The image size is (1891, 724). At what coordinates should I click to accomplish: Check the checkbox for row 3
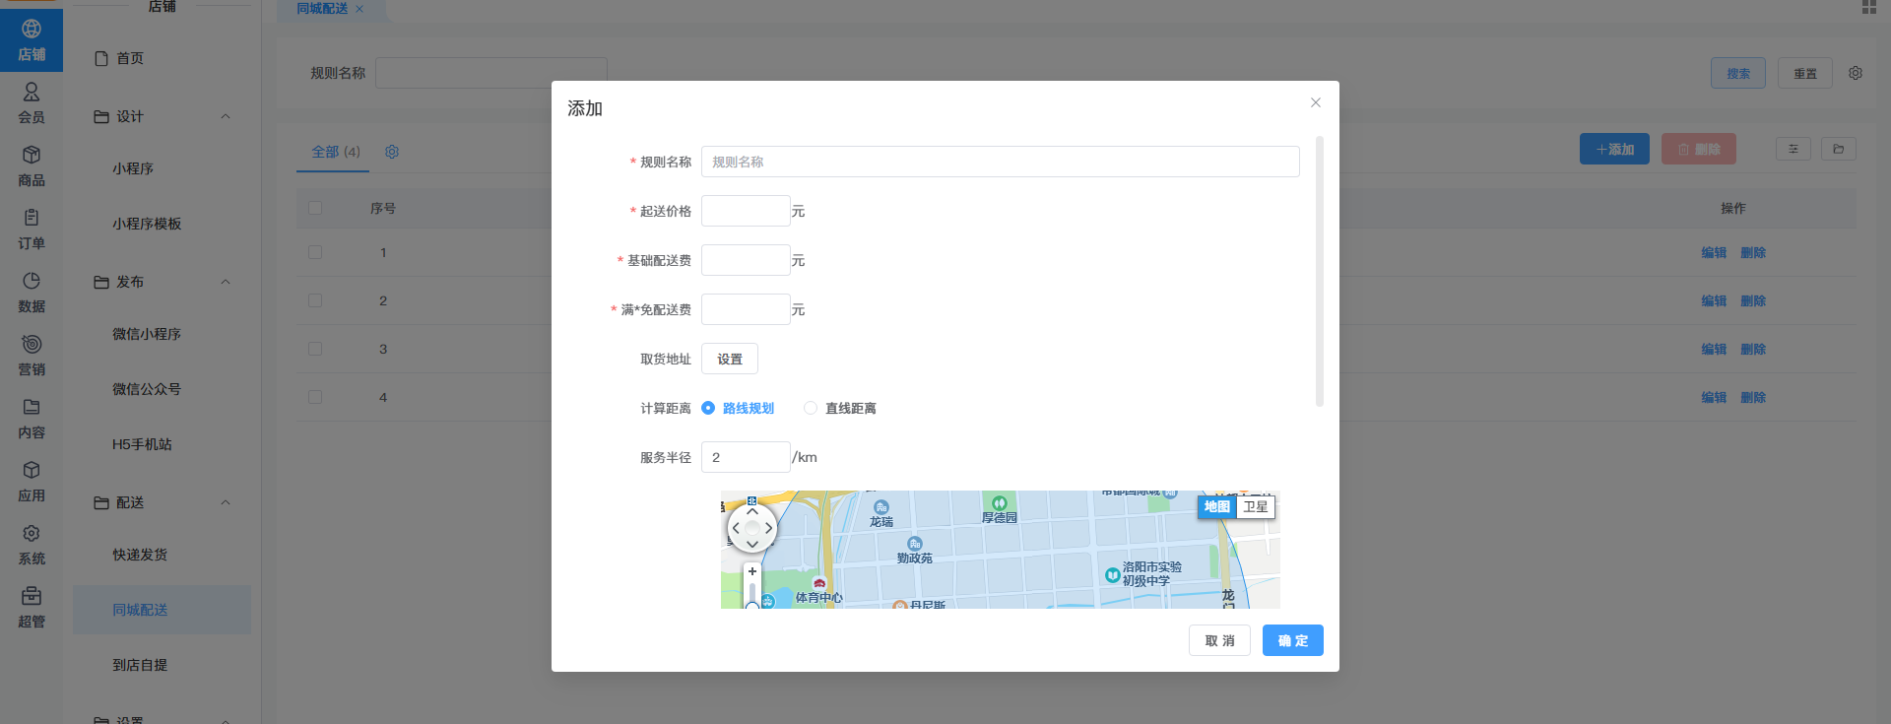pos(315,349)
